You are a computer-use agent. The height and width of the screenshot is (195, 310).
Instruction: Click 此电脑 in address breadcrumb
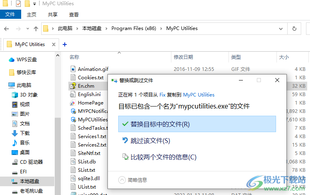(x=65, y=28)
